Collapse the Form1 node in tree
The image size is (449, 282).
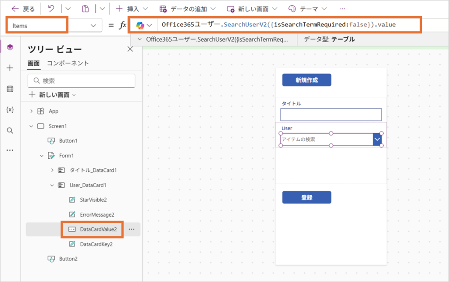(42, 156)
